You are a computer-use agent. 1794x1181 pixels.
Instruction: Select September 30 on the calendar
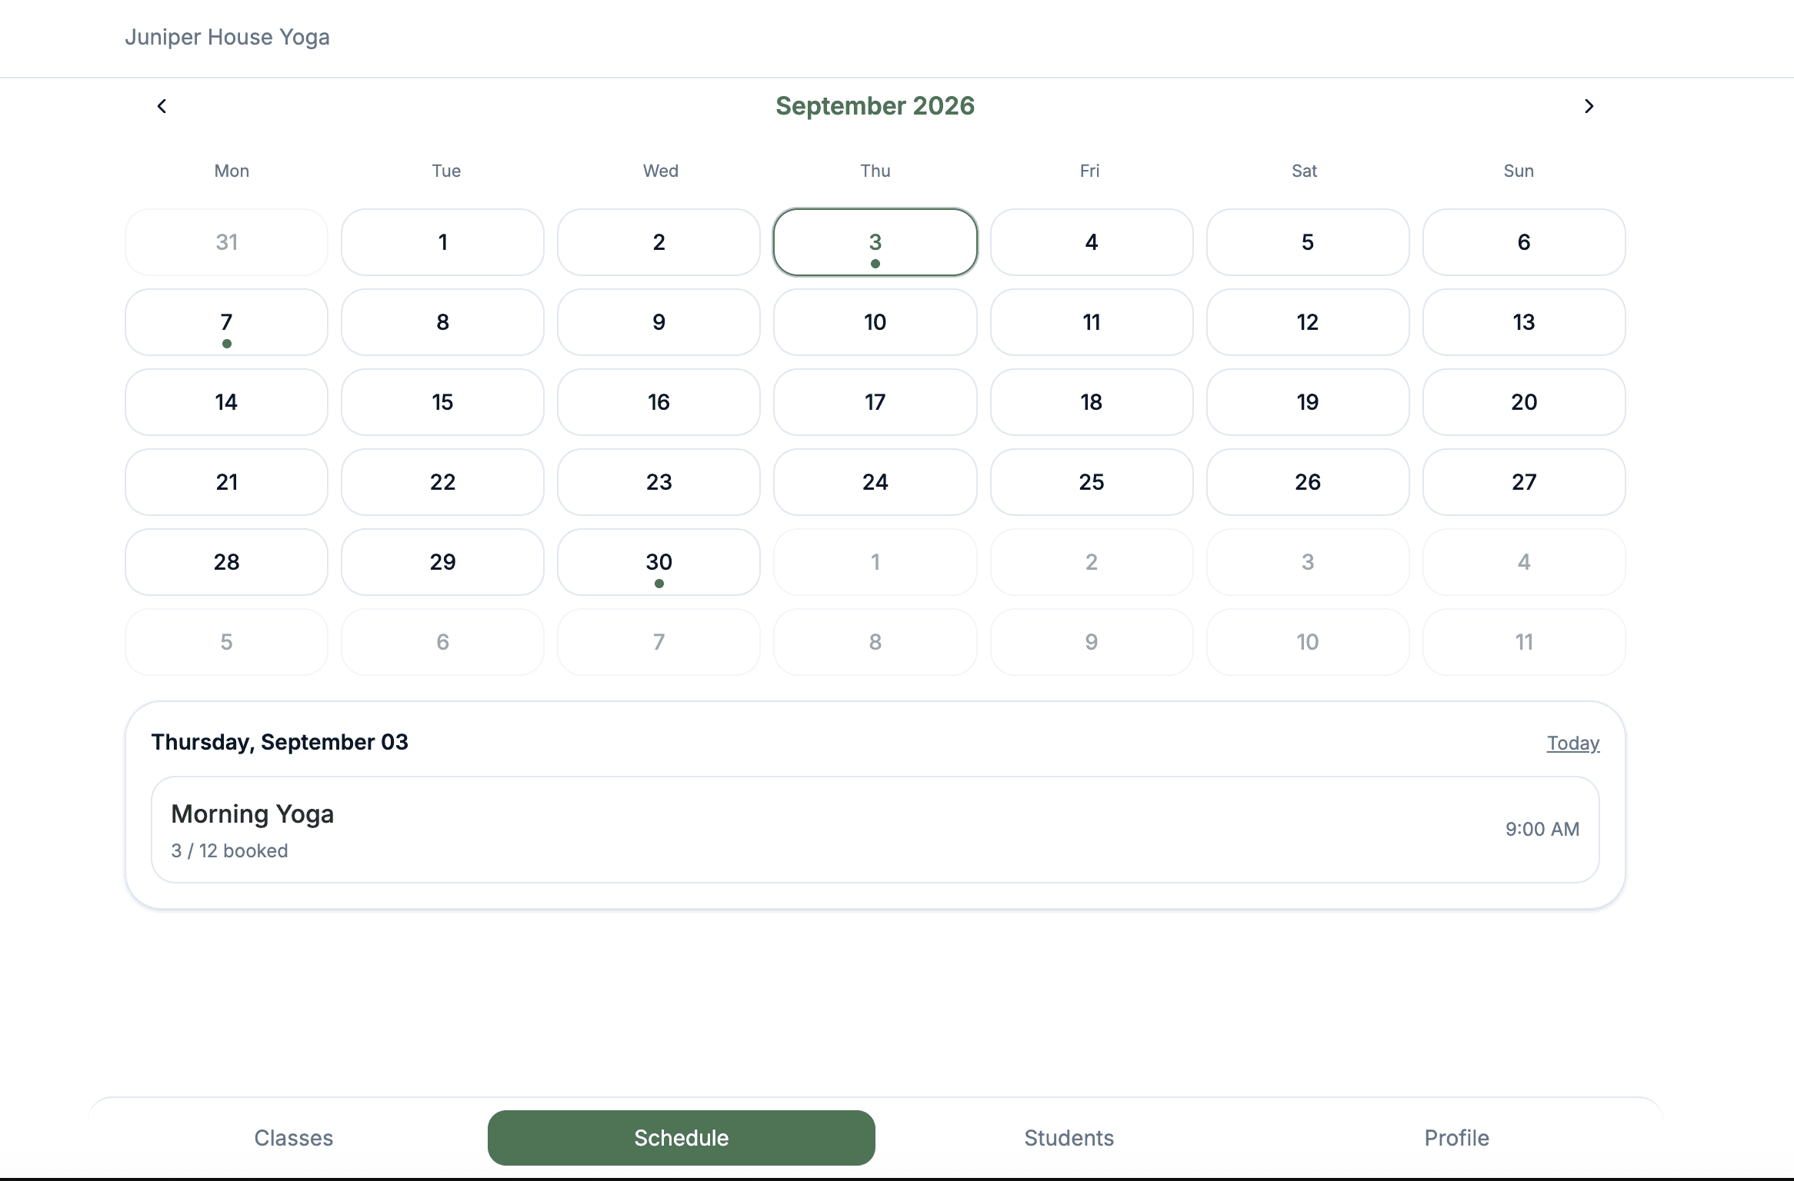point(659,562)
